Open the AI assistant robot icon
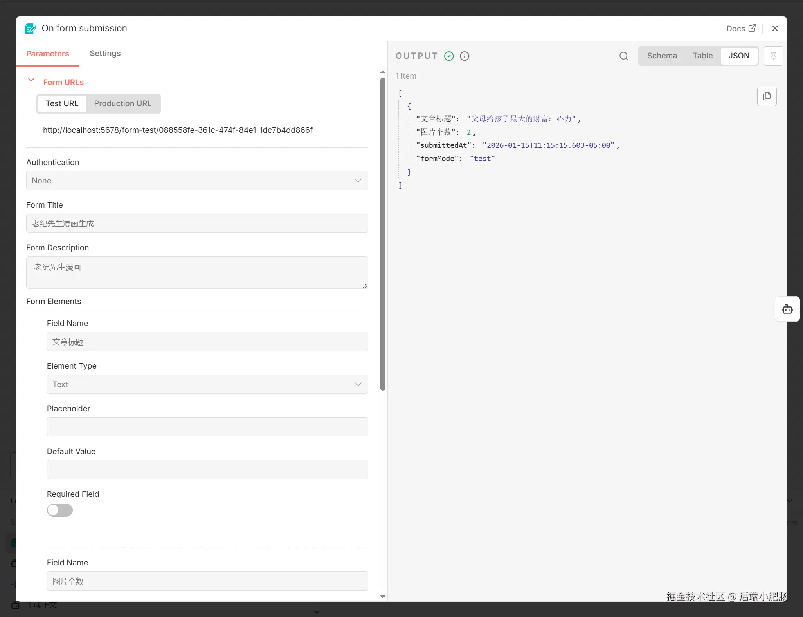 click(x=787, y=309)
